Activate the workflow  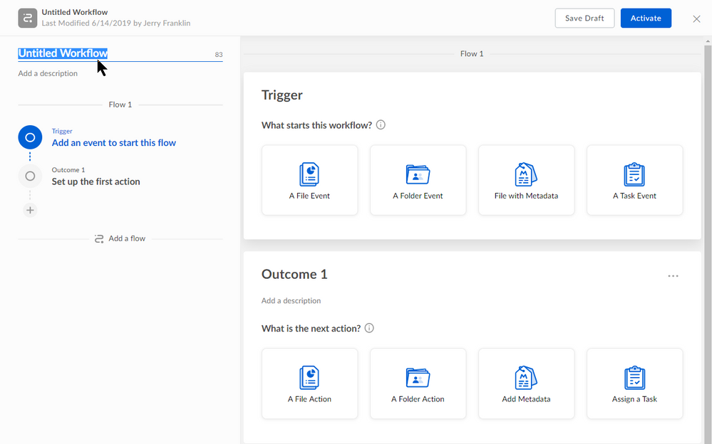646,18
